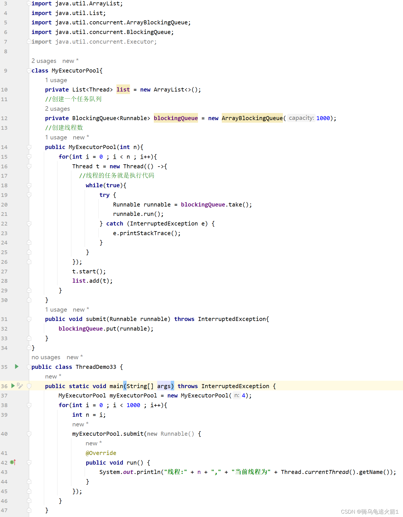
Task: Click the 'args' parameter on line 36
Action: (164, 386)
